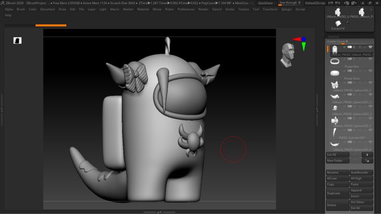Select the Sphere3D2_2 subtool thumbnail
381x214 pixels.
pyautogui.click(x=335, y=108)
